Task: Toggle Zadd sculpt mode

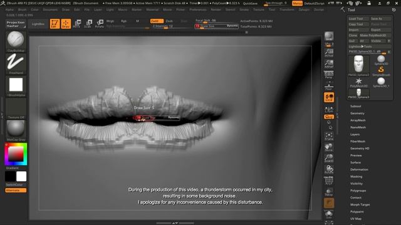Action: [157, 21]
